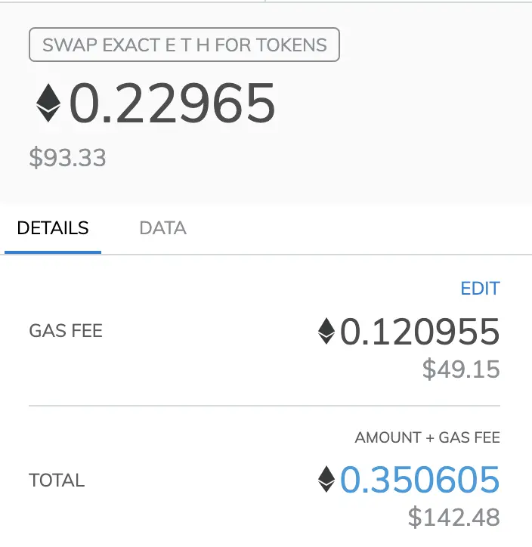Click the $49.15 gas fee in dollars
Screen dimensions: 532x547
point(461,369)
